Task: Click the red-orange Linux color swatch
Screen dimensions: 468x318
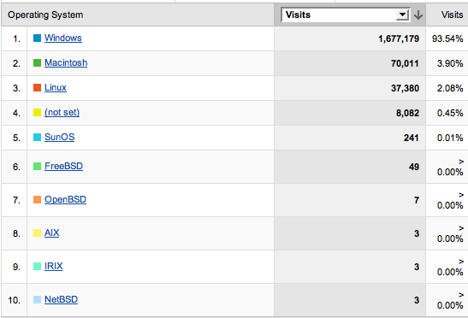Action: 37,88
